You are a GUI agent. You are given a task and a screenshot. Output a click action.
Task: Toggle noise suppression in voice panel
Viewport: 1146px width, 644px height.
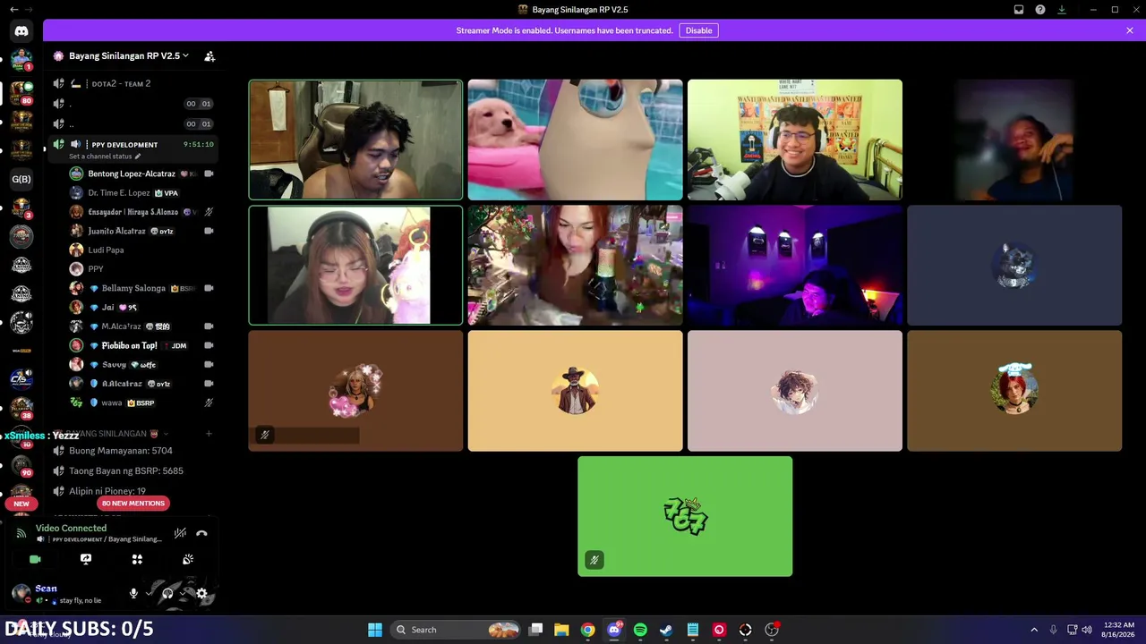pyautogui.click(x=180, y=533)
